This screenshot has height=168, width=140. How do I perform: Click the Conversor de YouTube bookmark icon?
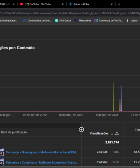pyautogui.click(x=96, y=21)
